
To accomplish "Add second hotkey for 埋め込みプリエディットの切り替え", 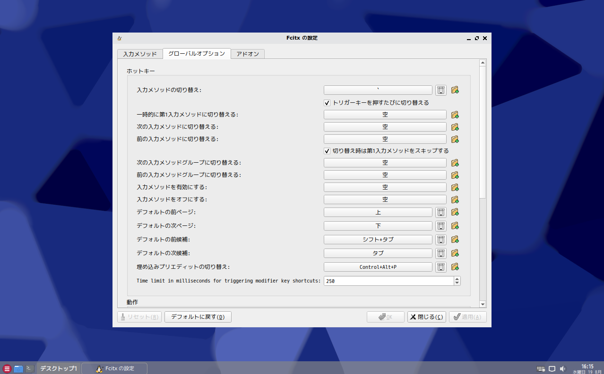I will pyautogui.click(x=455, y=267).
